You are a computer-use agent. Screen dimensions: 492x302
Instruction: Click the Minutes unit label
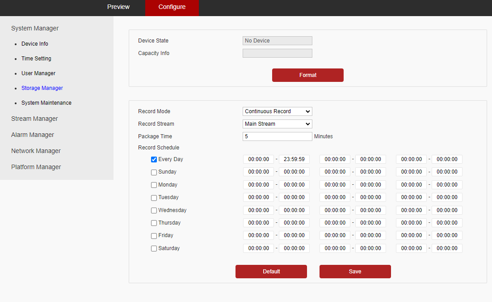click(x=324, y=136)
